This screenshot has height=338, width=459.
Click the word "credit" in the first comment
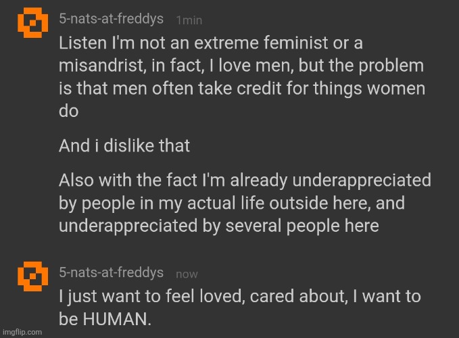click(251, 89)
